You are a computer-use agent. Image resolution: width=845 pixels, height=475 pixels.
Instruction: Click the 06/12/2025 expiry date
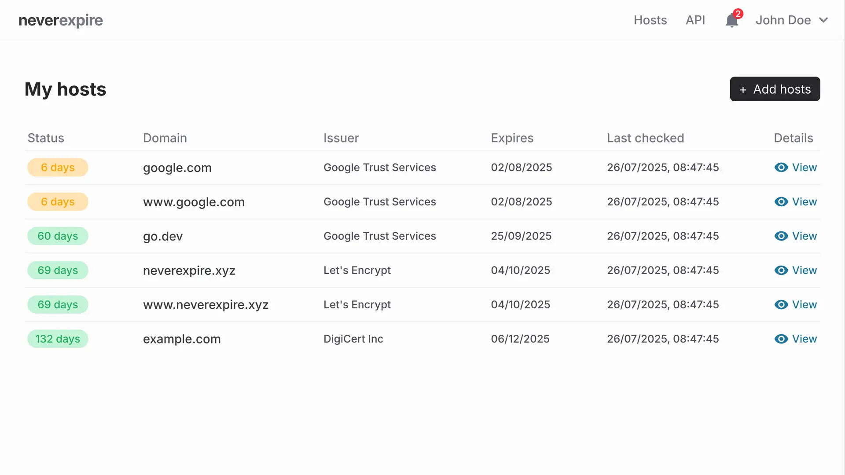click(x=520, y=339)
